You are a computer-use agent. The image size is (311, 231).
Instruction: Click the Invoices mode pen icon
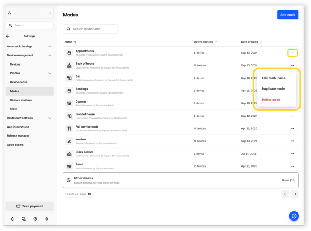coord(69,141)
